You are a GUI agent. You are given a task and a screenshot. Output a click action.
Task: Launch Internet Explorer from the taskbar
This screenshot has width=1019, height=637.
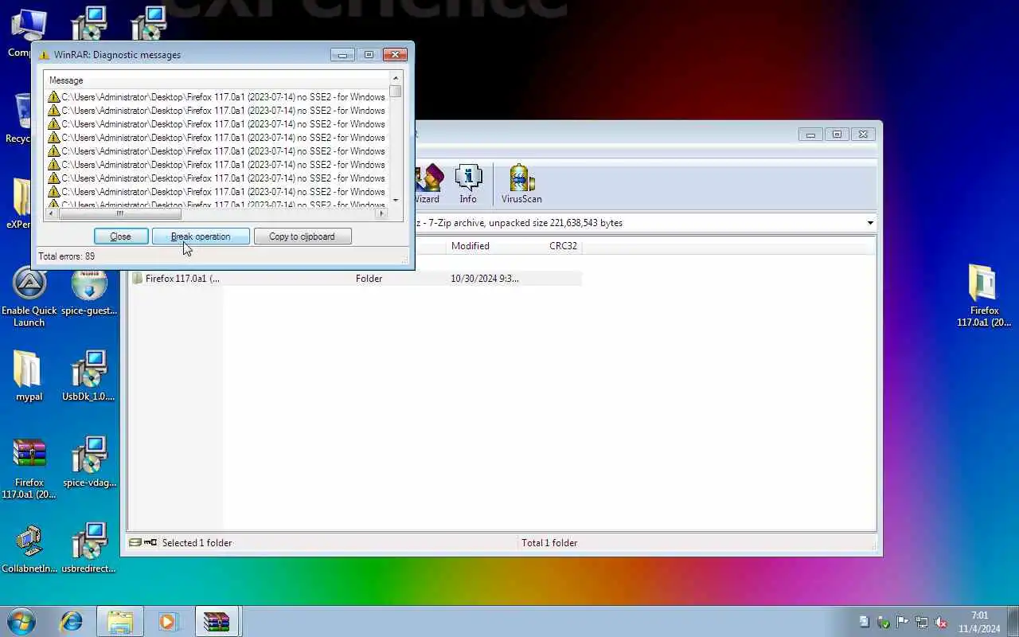[72, 621]
